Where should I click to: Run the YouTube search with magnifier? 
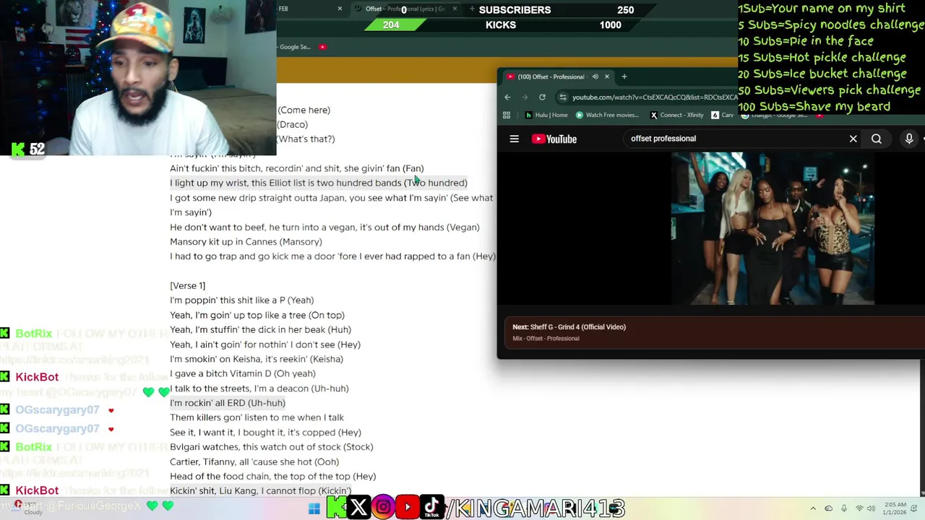(877, 139)
